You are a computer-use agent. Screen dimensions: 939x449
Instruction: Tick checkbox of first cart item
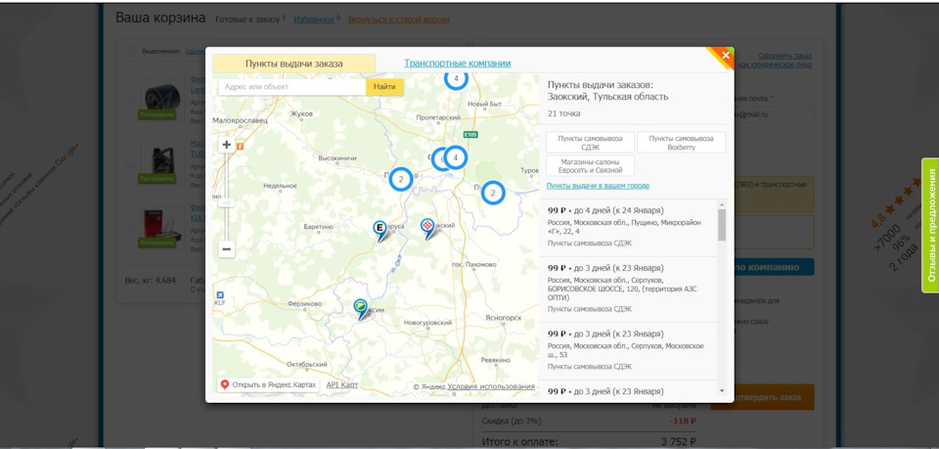(130, 98)
